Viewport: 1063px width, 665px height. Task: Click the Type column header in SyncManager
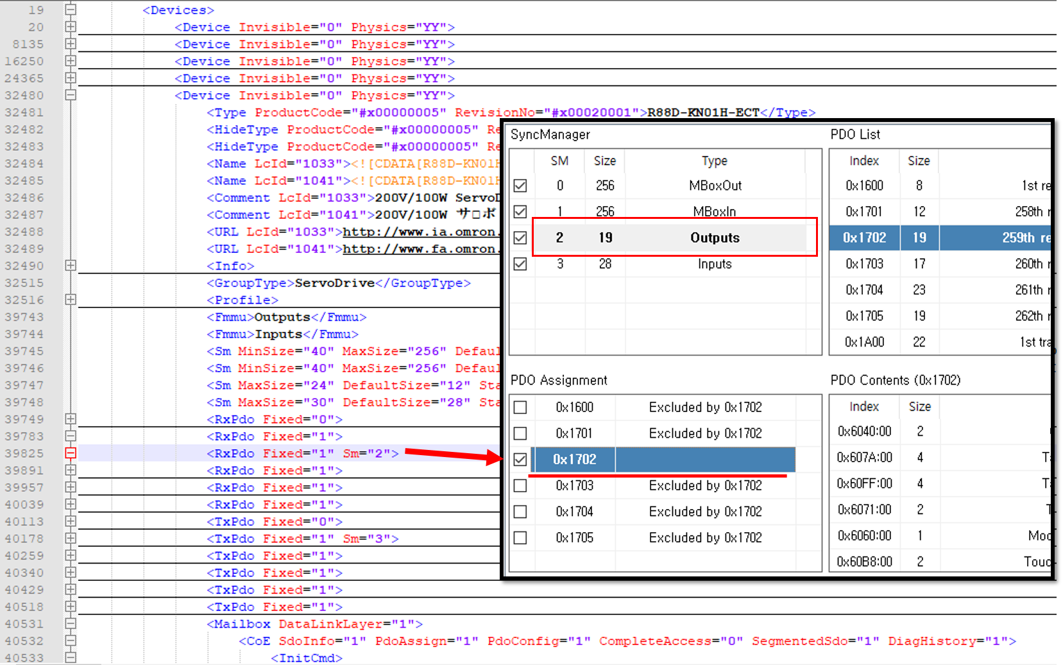714,160
